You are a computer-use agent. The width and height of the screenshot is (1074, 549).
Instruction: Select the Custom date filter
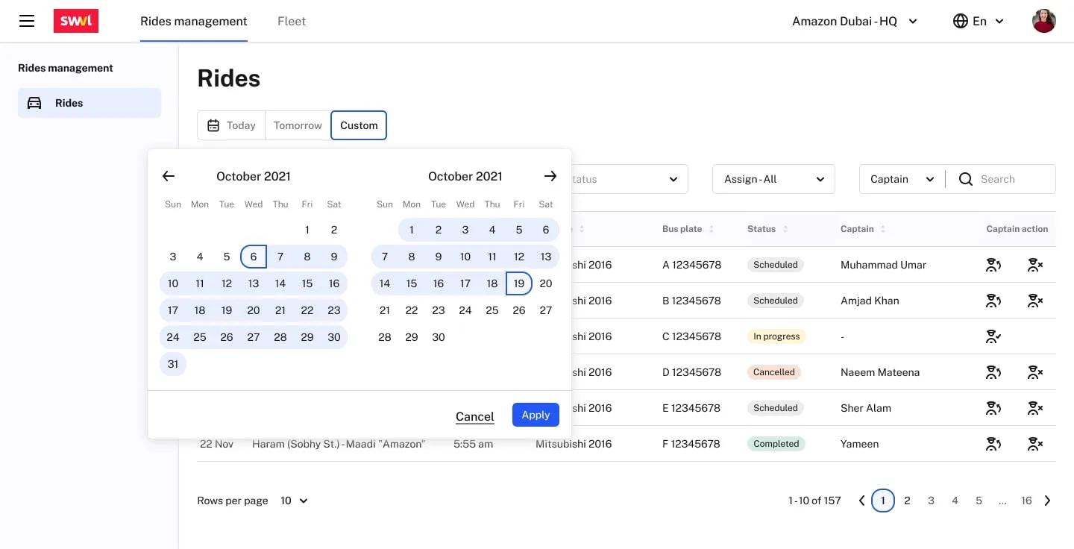[x=359, y=125]
